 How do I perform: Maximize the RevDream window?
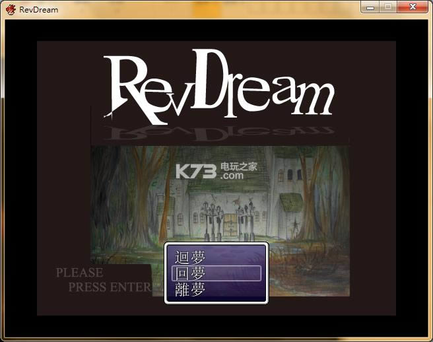click(388, 7)
